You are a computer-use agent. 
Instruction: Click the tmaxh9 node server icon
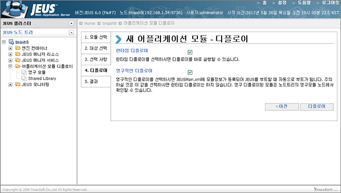point(11,42)
